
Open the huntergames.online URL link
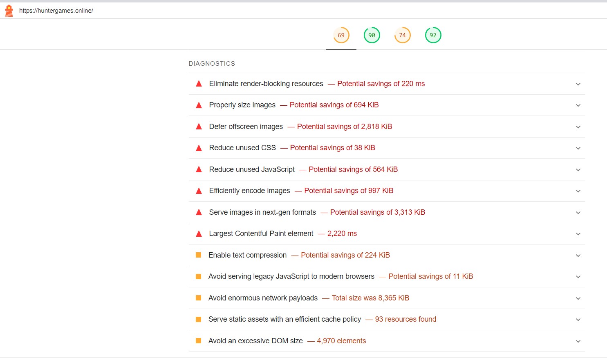[x=56, y=11]
